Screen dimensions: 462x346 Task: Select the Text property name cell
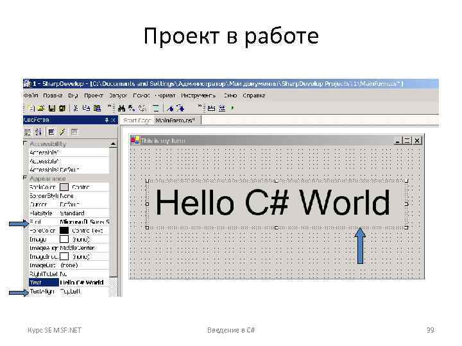[44, 283]
